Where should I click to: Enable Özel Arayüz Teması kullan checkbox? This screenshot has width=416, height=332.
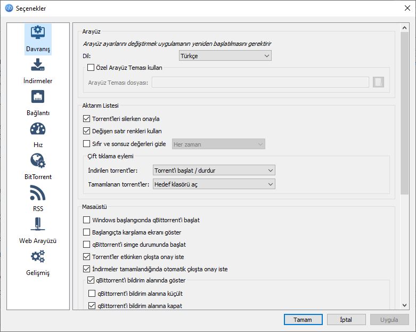[x=91, y=67]
